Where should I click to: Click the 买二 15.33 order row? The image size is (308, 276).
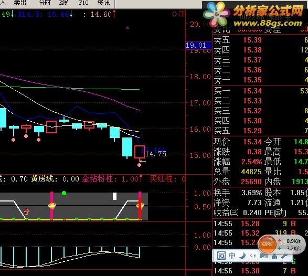tap(260, 101)
